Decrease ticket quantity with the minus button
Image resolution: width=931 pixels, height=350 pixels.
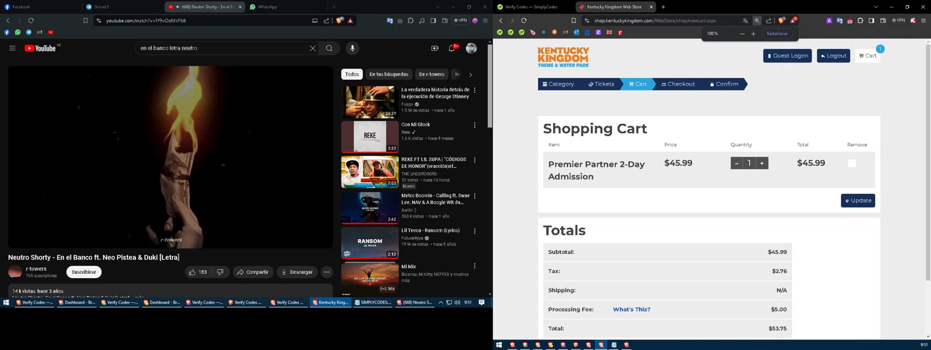pos(737,164)
